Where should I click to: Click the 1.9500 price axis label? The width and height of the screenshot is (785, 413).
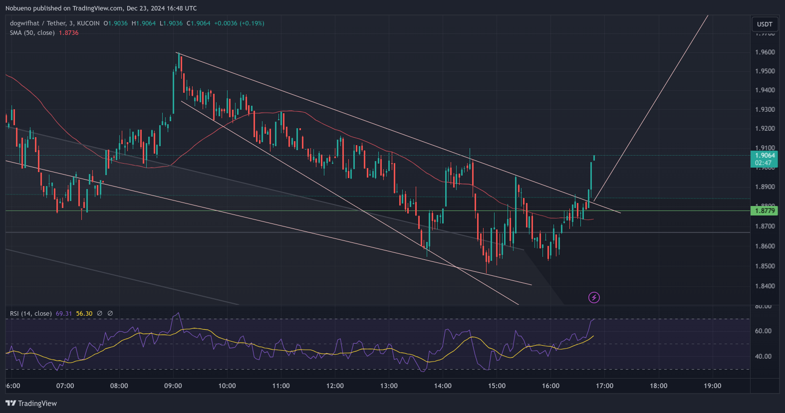pos(765,71)
